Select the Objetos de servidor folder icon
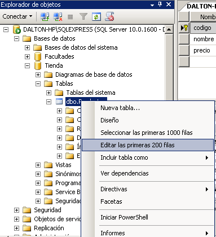 (x=27, y=219)
